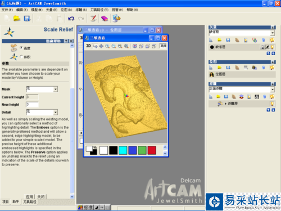Click the zoom out magnifier in 3D view
This screenshot has height=211, width=281.
coord(114,46)
